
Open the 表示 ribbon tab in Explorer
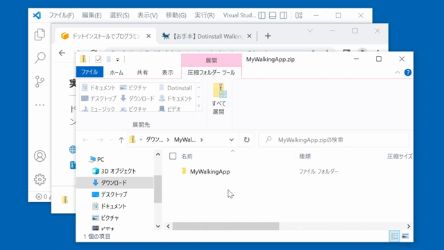click(167, 72)
